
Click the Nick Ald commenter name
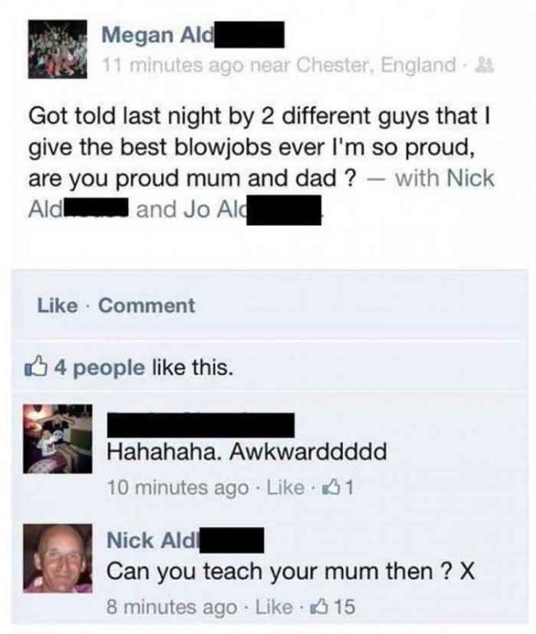pos(186,540)
